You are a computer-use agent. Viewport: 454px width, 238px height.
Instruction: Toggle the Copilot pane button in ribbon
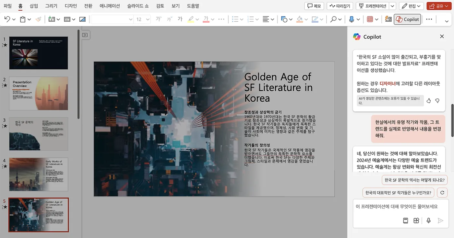(407, 19)
